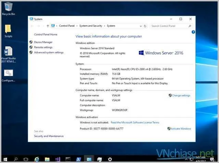Open Remote settings link
The image size is (219, 163).
pyautogui.click(x=43, y=47)
